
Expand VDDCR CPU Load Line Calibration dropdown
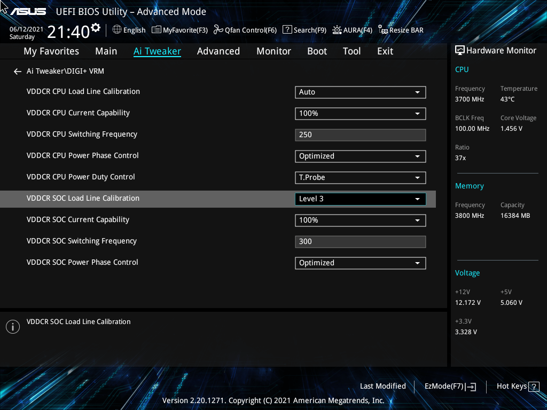(361, 92)
